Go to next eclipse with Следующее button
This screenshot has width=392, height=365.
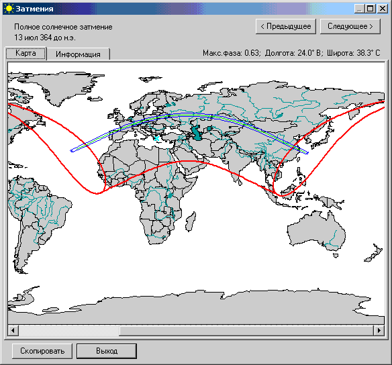point(350,26)
